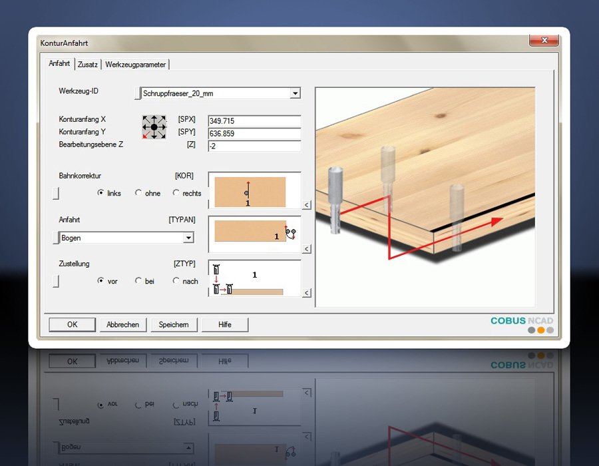This screenshot has height=466, width=599.
Task: Click the Speichern button
Action: click(x=174, y=324)
